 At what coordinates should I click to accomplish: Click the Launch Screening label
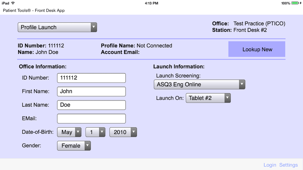[x=178, y=76]
